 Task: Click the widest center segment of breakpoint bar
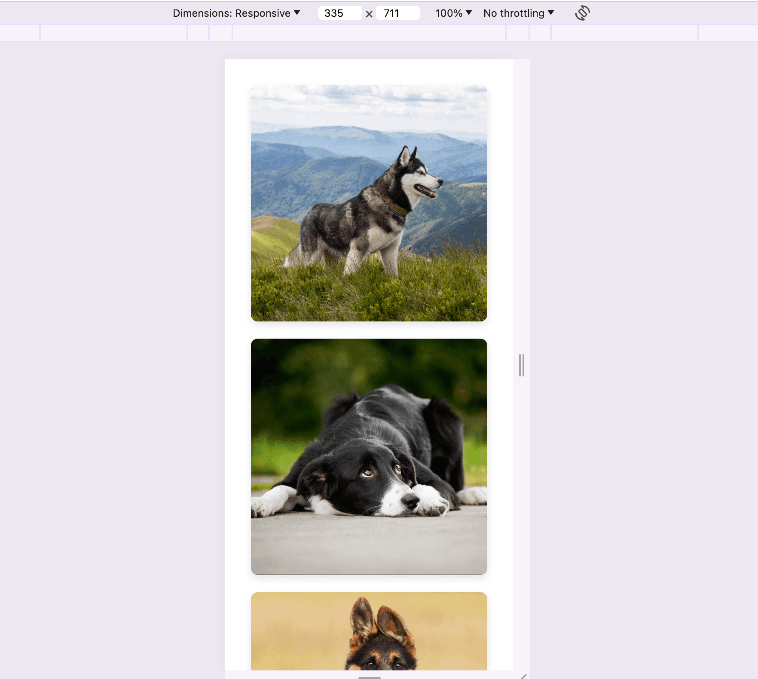tap(369, 33)
